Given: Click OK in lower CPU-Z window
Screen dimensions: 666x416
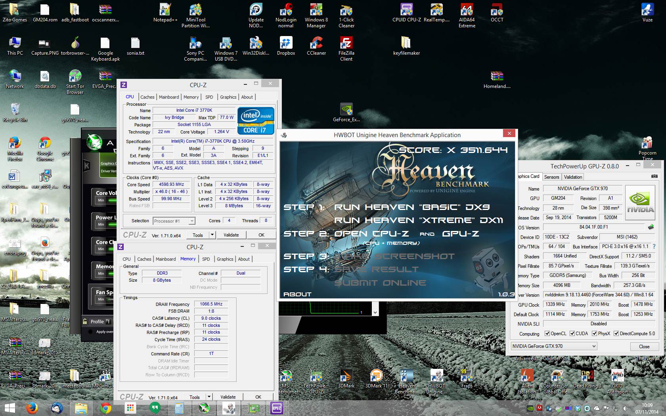Looking at the screenshot, I should click(258, 397).
